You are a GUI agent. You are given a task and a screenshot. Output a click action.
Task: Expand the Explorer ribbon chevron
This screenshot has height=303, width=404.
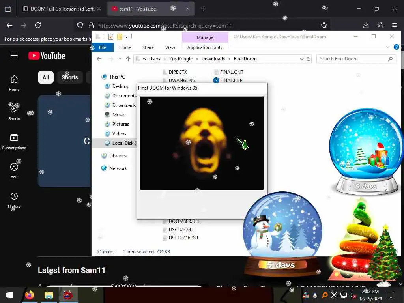(387, 47)
